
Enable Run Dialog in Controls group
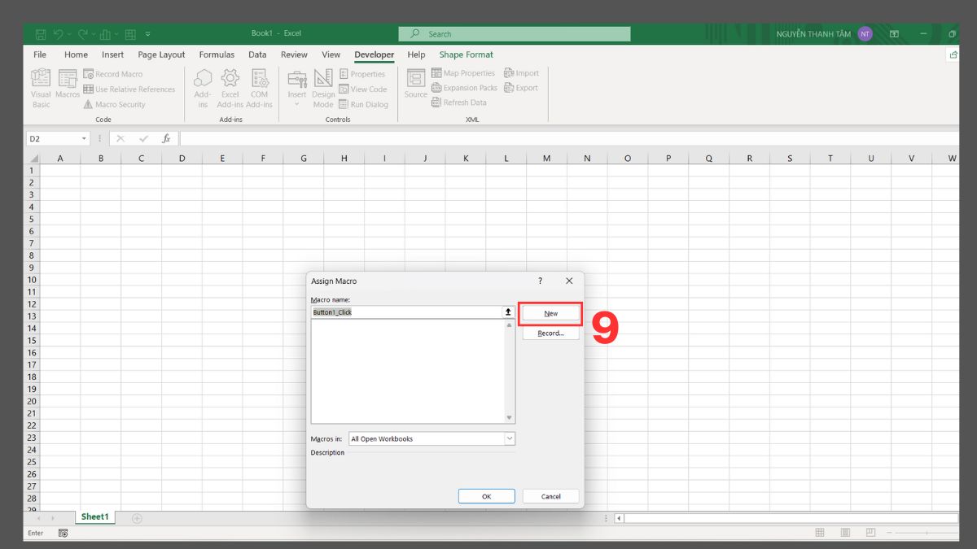(364, 104)
